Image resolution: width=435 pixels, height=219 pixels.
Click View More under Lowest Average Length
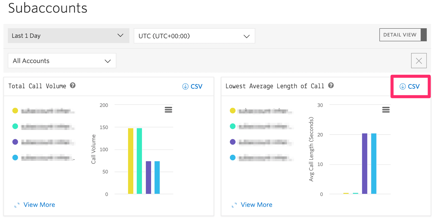(x=256, y=205)
